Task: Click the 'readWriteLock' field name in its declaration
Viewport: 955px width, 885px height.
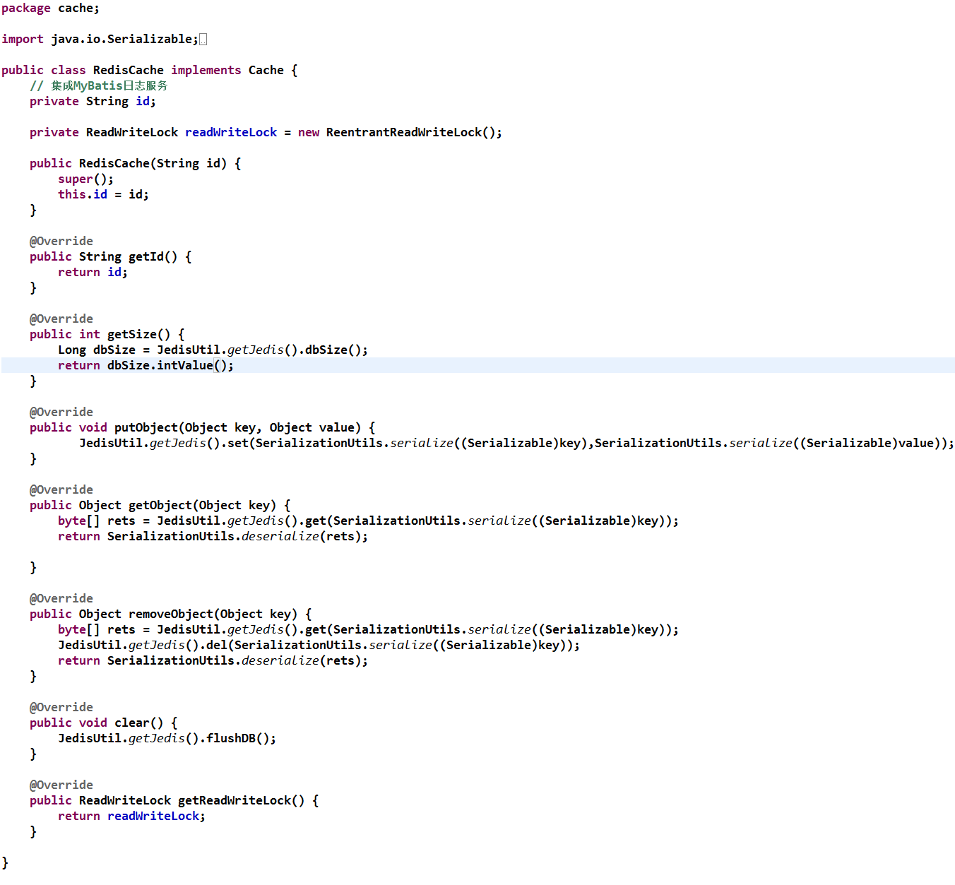Action: click(x=231, y=133)
